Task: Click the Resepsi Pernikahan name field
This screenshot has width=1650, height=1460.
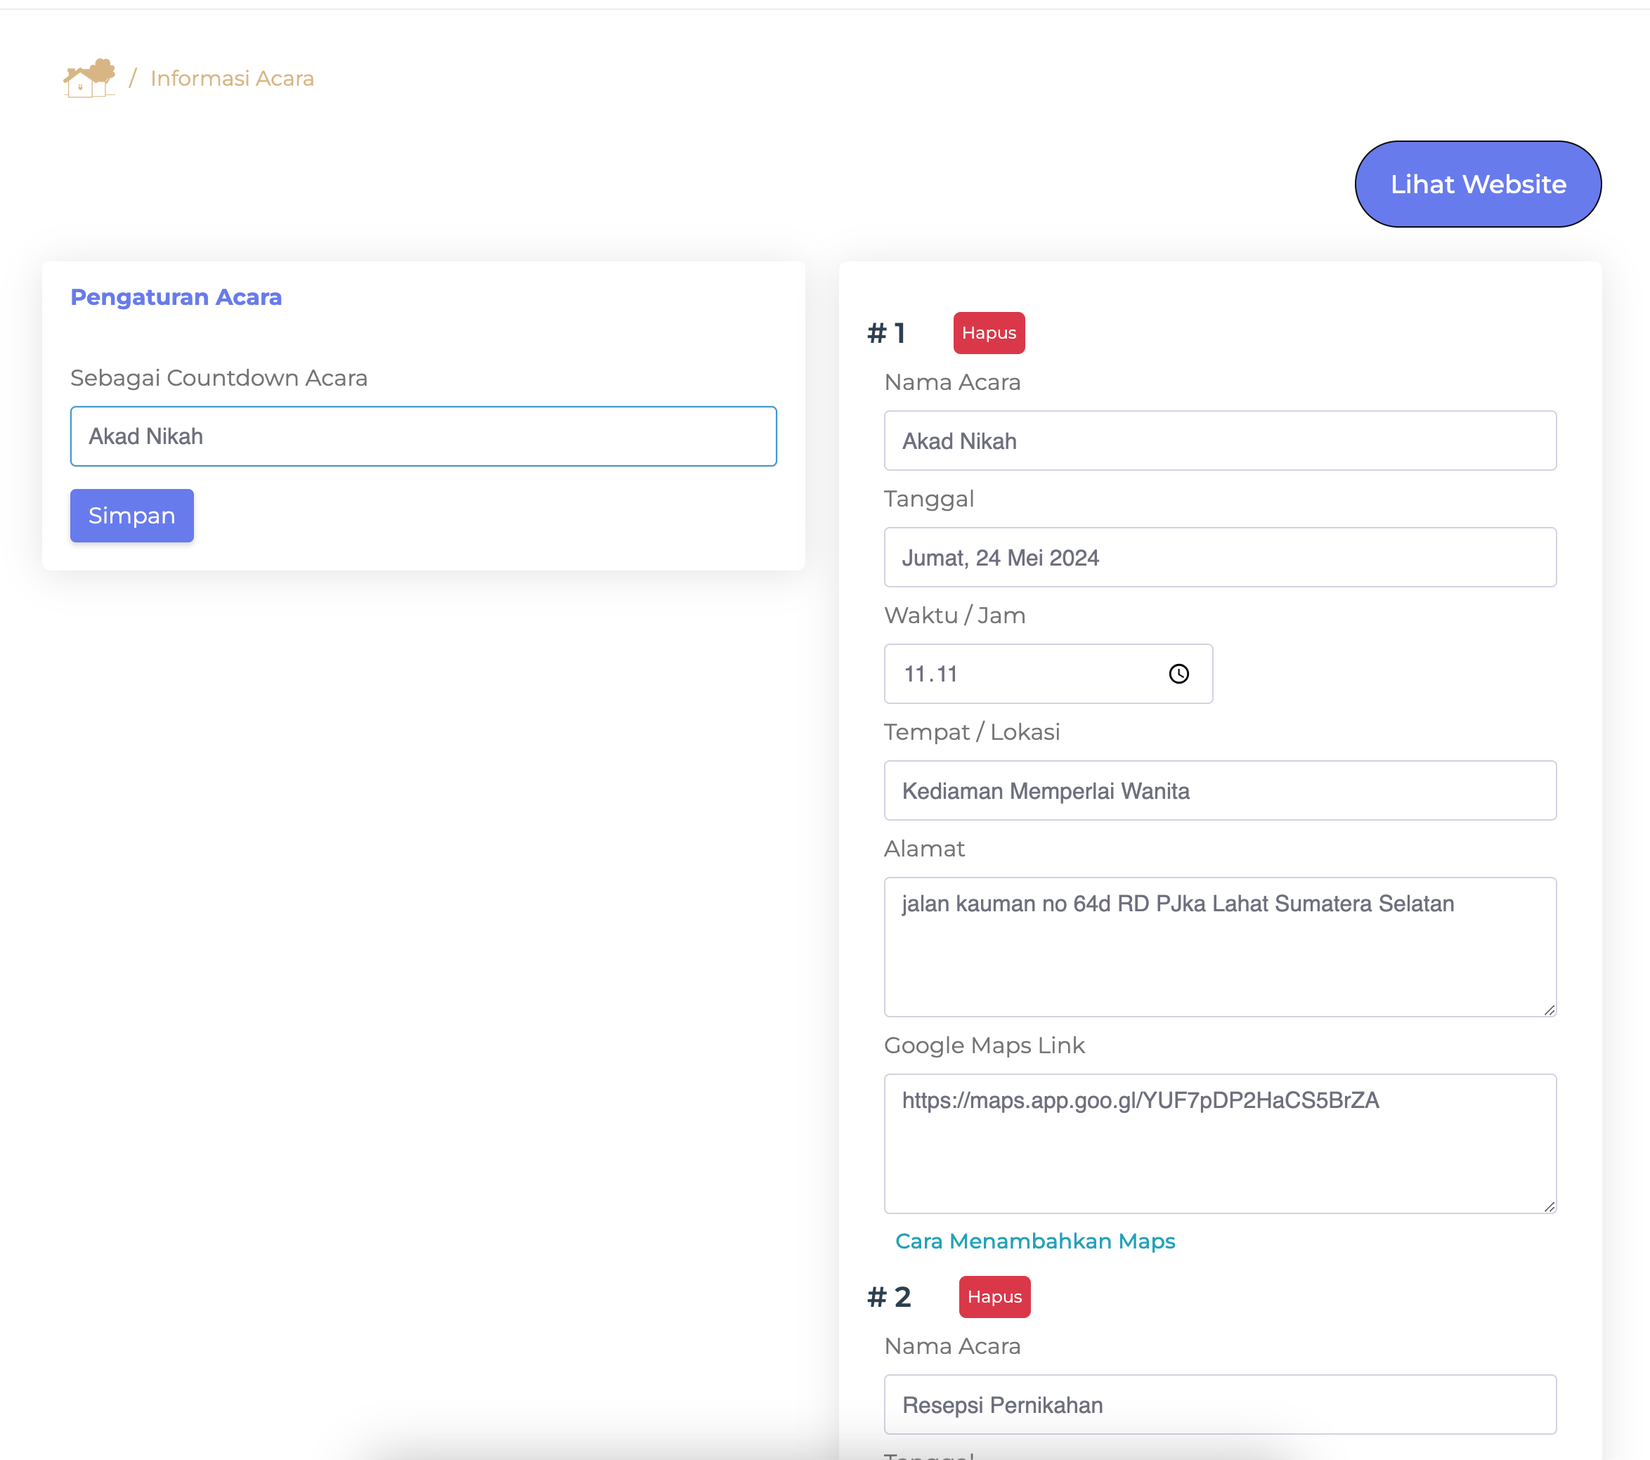Action: tap(1219, 1405)
